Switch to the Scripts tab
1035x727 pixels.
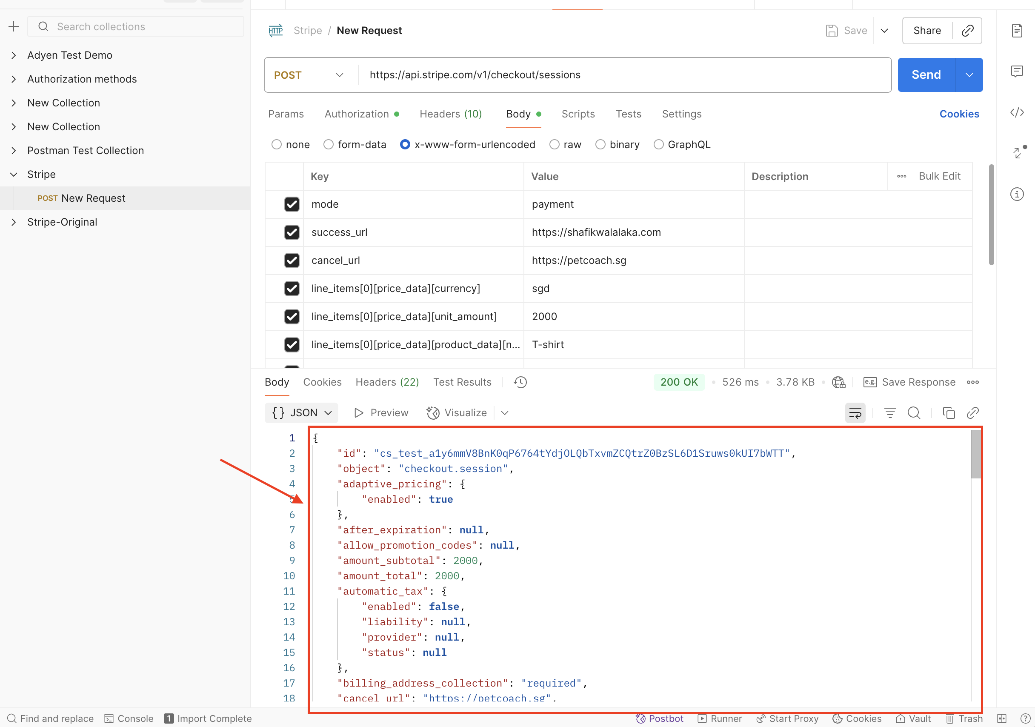pos(578,114)
